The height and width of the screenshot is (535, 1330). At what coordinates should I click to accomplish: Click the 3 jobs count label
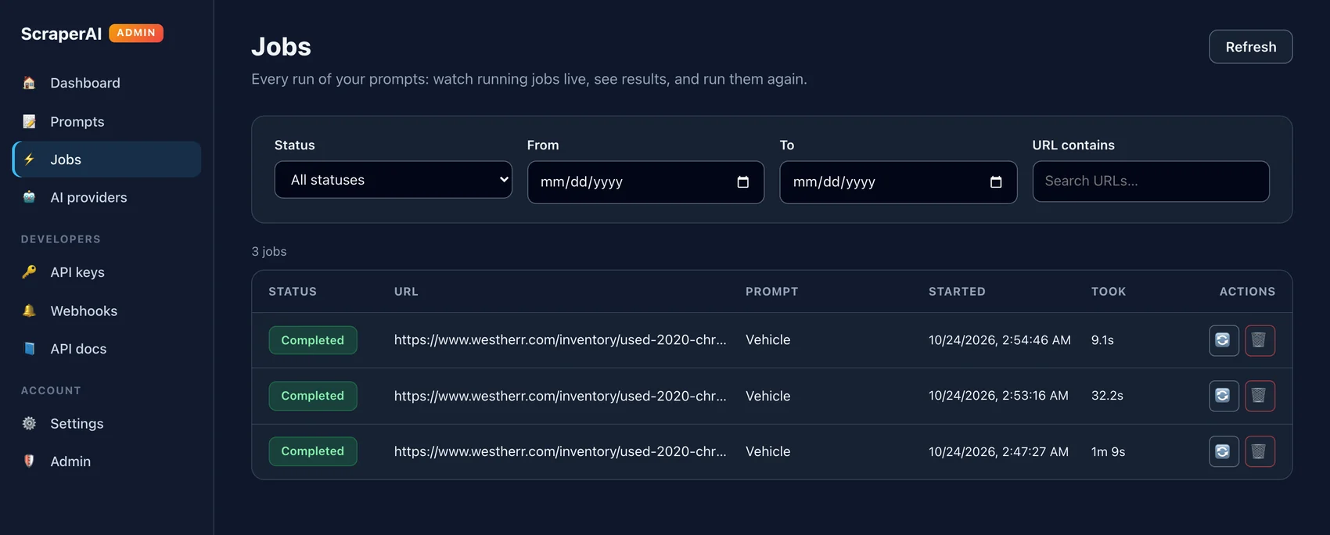click(x=269, y=252)
